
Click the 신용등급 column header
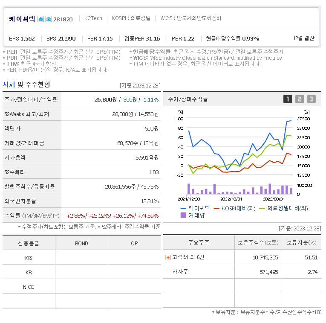29,243
